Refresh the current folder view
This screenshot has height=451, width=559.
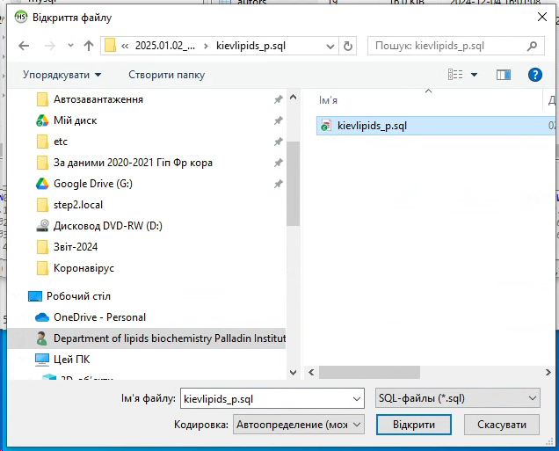point(347,46)
